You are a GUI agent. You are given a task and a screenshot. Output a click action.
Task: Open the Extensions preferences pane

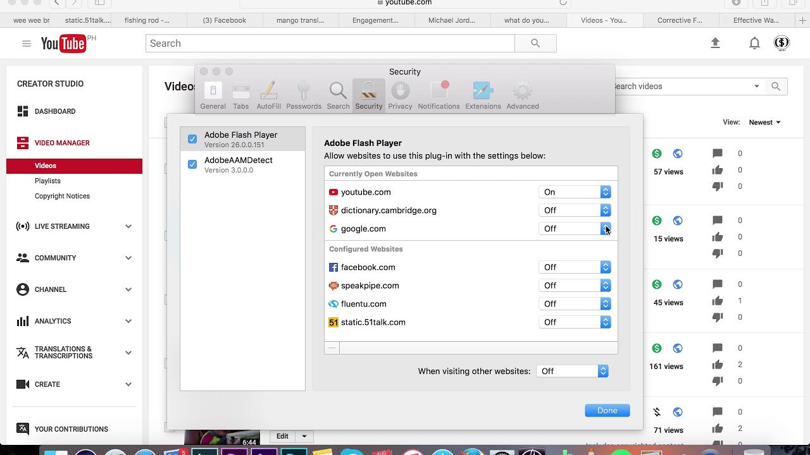tap(483, 96)
